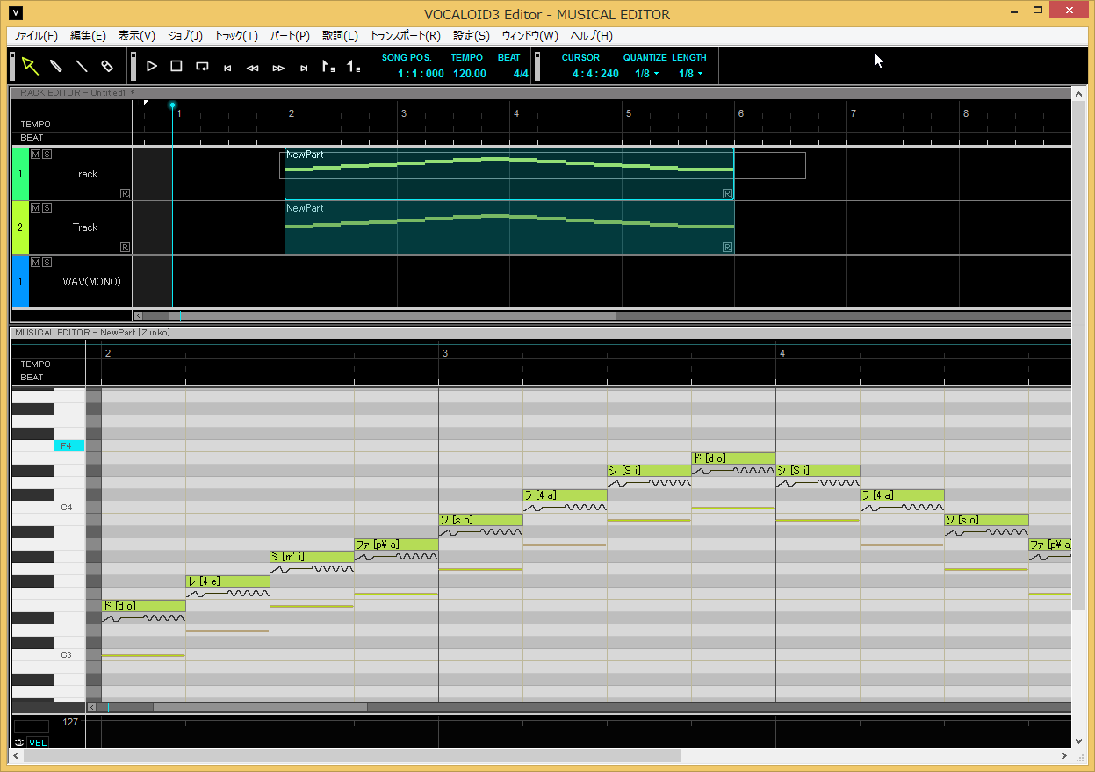Screen dimensions: 1095x772
Task: Select the Track 1 header name
Action: [85, 174]
